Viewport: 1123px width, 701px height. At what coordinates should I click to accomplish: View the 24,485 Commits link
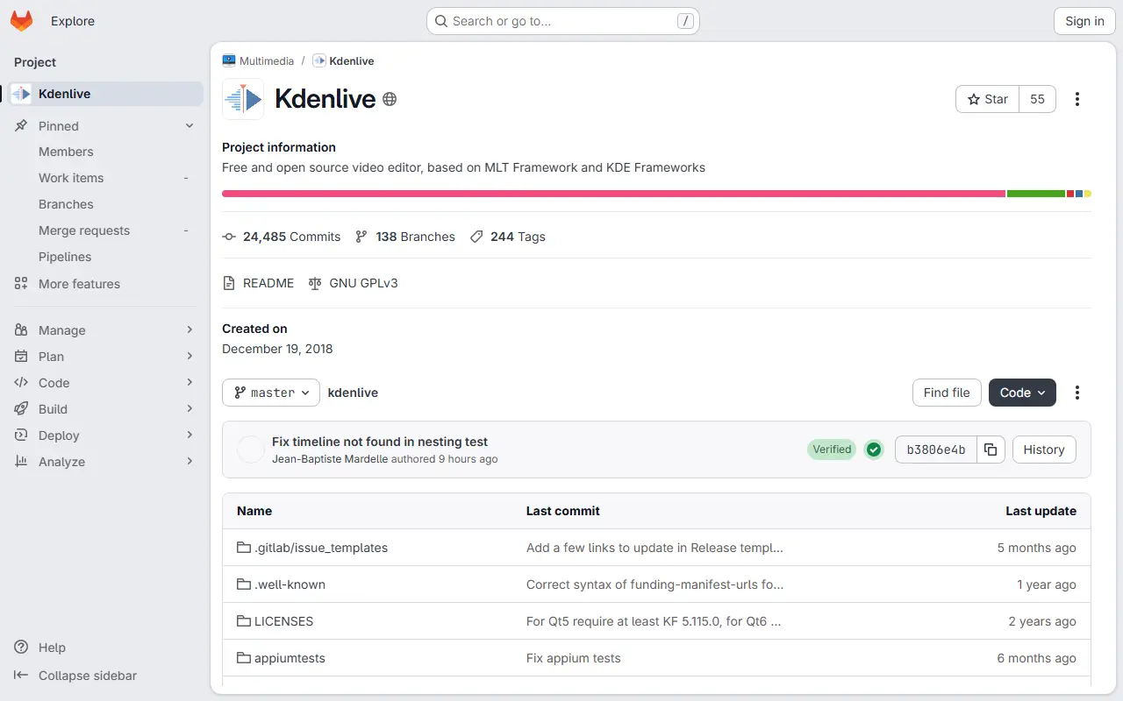click(x=282, y=237)
